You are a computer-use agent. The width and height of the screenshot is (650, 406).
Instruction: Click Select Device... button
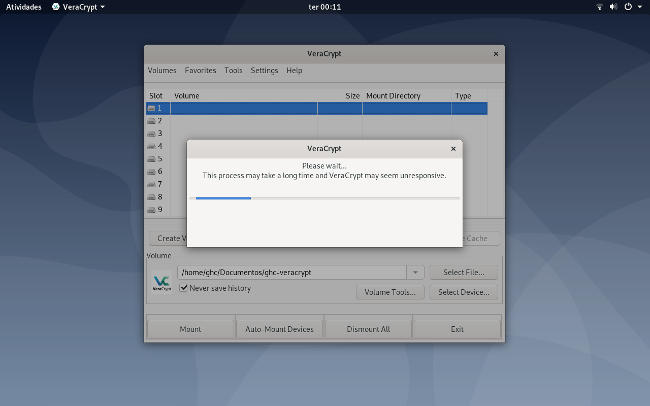[464, 292]
